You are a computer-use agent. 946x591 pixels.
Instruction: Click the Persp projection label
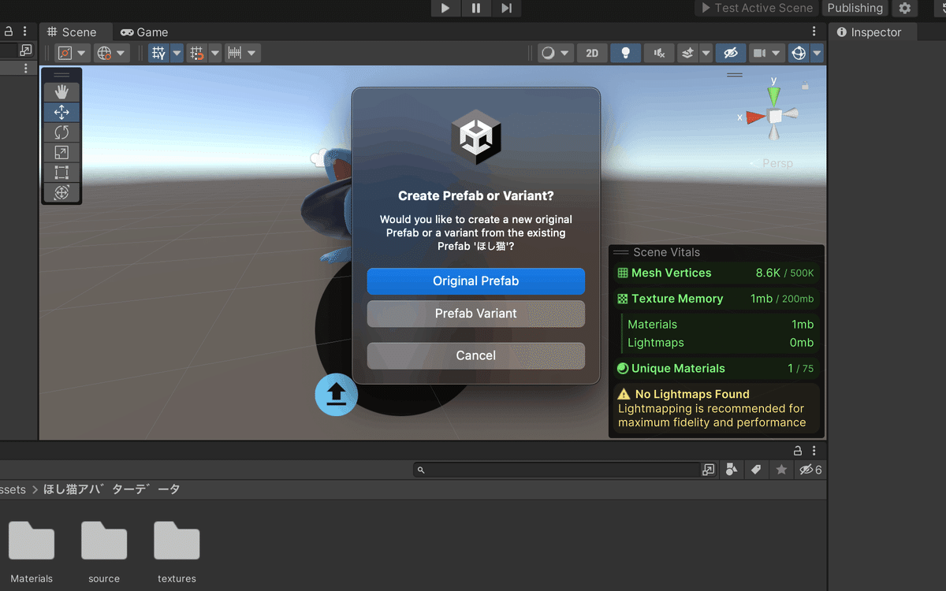pyautogui.click(x=777, y=164)
